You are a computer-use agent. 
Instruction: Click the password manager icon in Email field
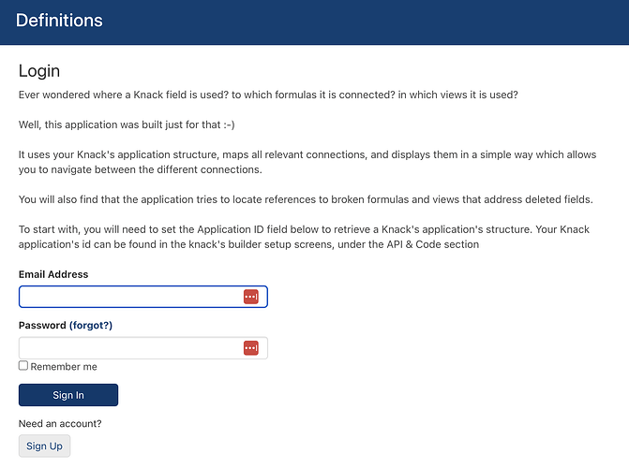[251, 297]
